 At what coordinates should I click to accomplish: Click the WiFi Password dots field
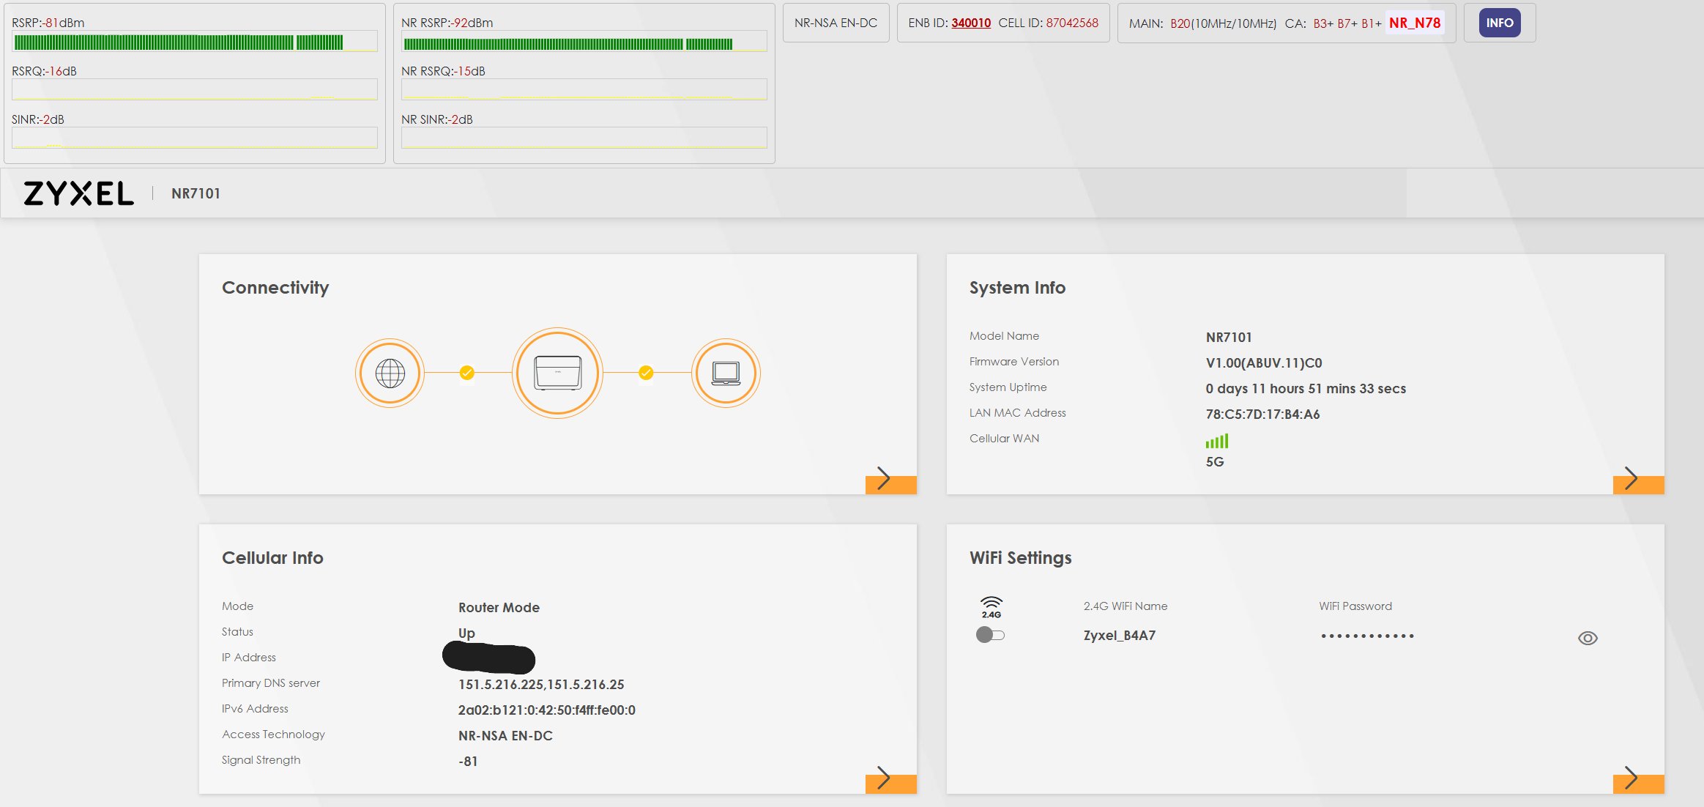click(1366, 636)
